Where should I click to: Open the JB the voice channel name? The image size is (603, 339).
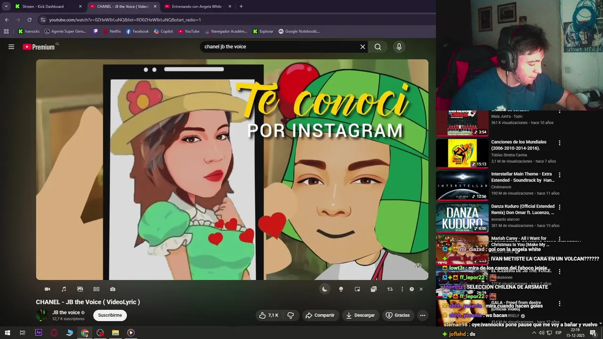pos(66,313)
